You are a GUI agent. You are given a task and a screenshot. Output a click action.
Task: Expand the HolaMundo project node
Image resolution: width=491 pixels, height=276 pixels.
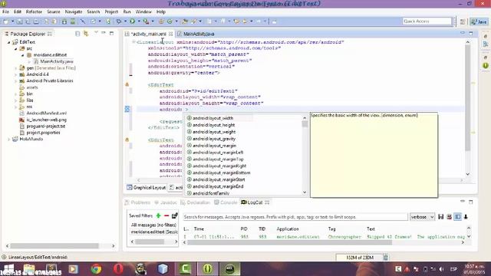[8, 139]
